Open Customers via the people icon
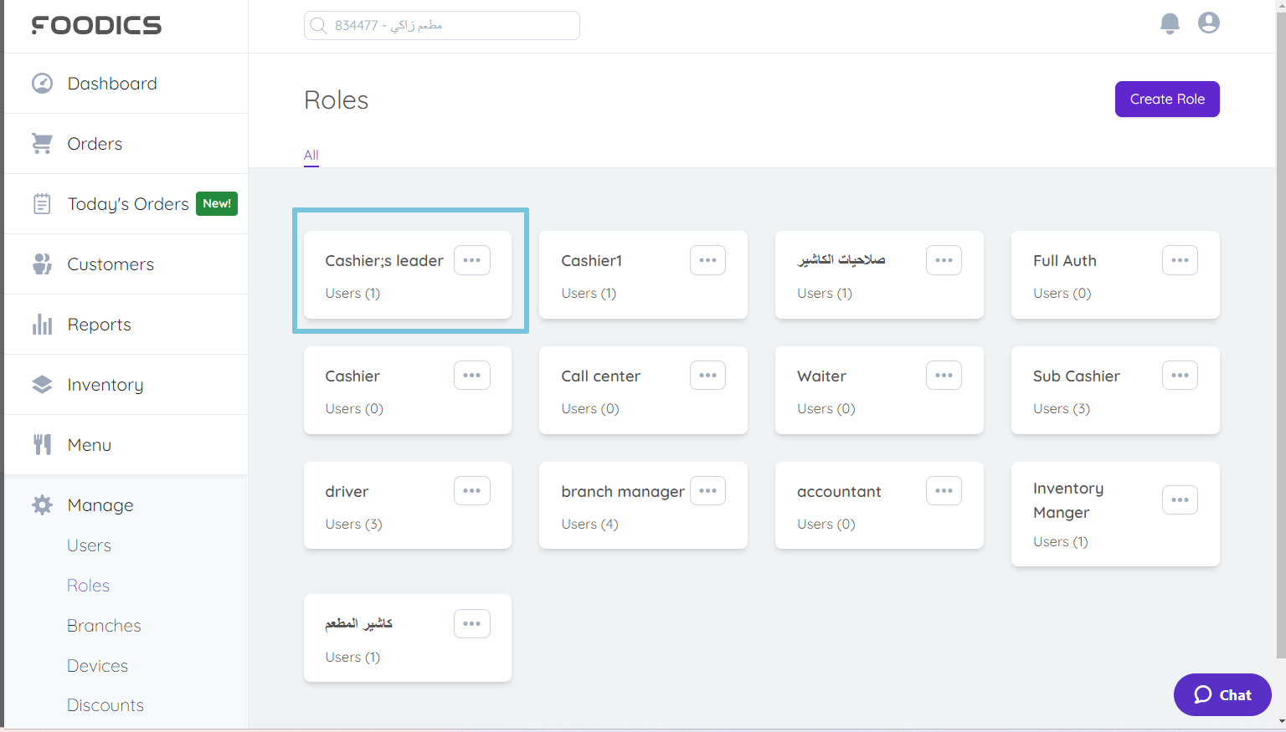The image size is (1286, 732). point(42,264)
